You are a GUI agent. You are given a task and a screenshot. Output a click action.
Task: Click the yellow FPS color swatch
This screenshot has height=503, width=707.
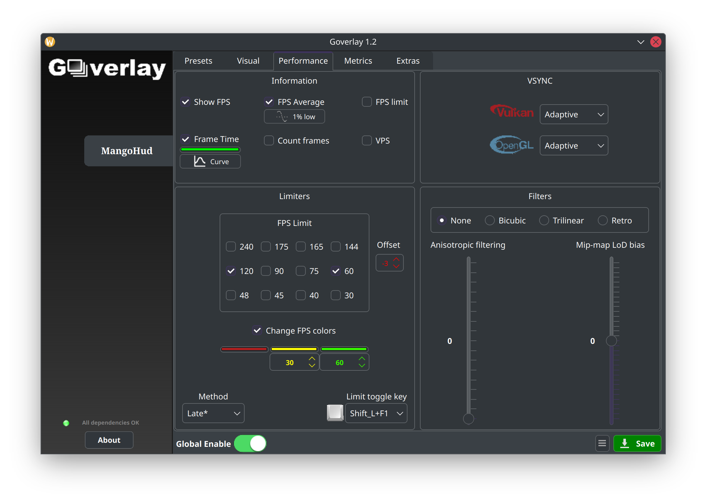[x=294, y=349]
